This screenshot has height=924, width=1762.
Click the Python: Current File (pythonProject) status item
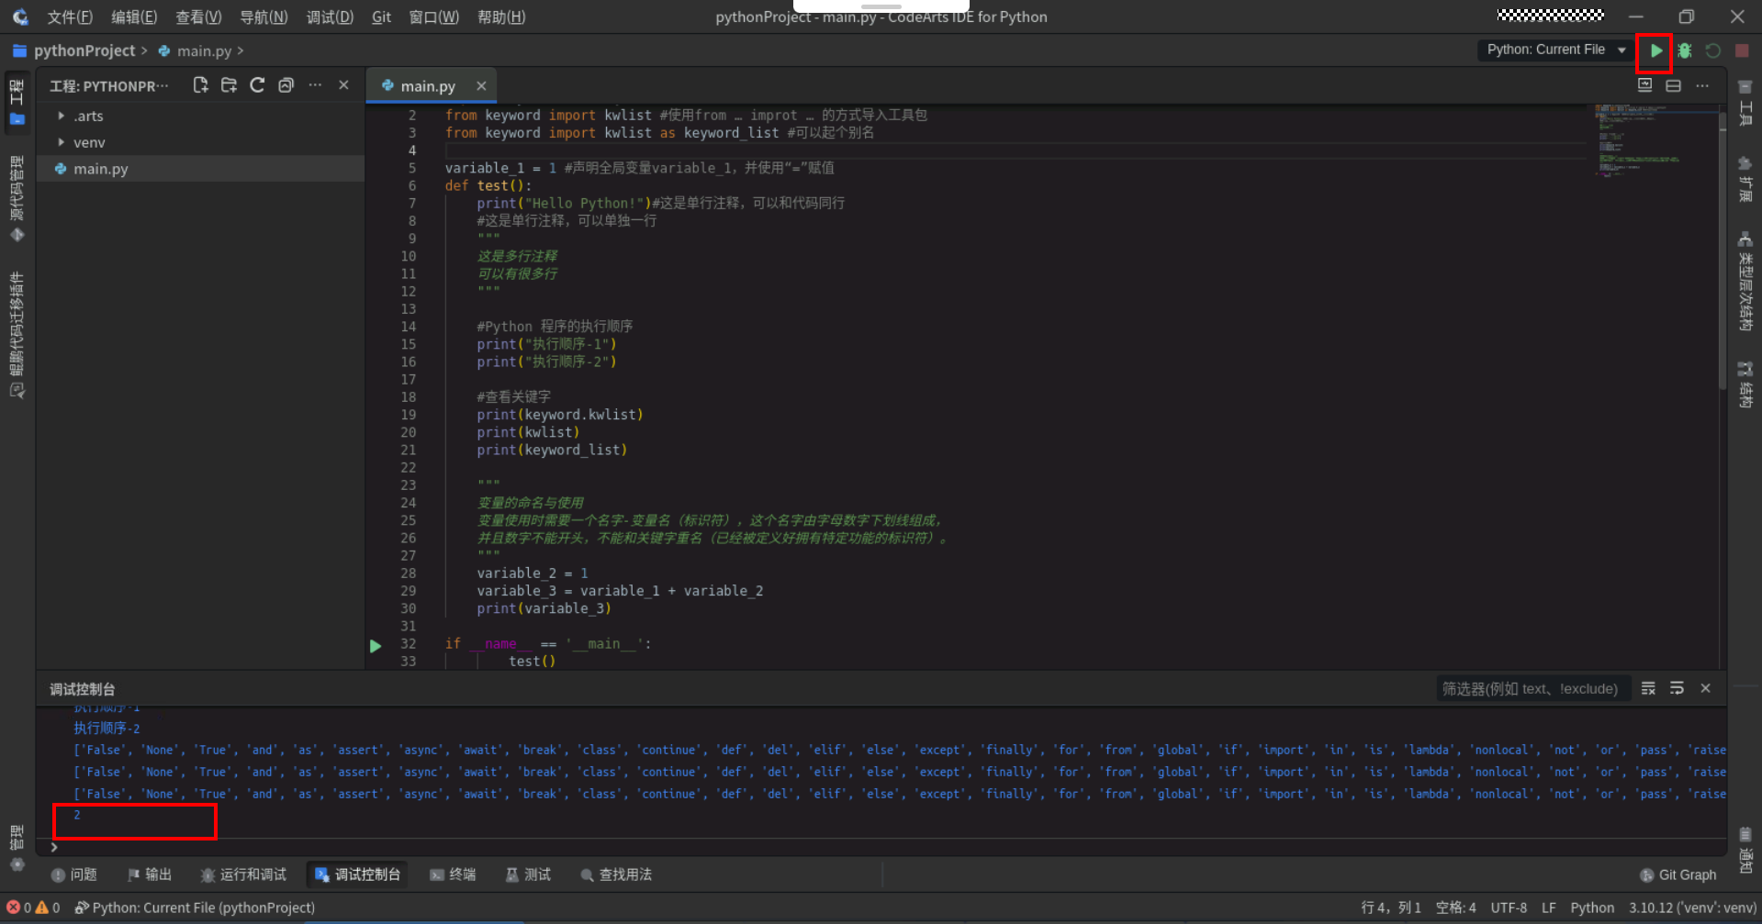click(x=195, y=907)
